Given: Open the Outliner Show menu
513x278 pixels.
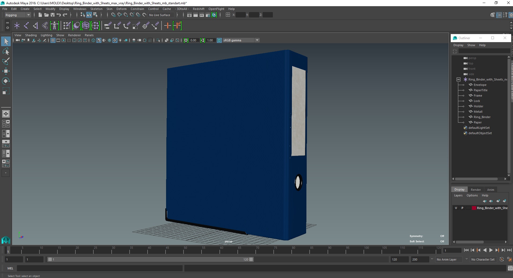Looking at the screenshot, I should coord(471,45).
